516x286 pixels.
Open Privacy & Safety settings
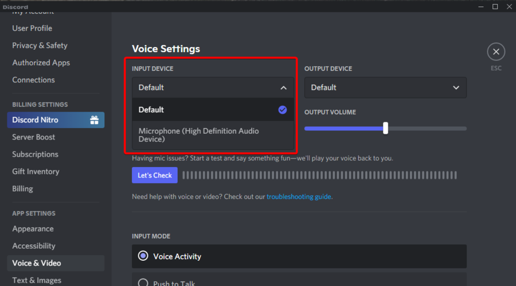point(40,45)
